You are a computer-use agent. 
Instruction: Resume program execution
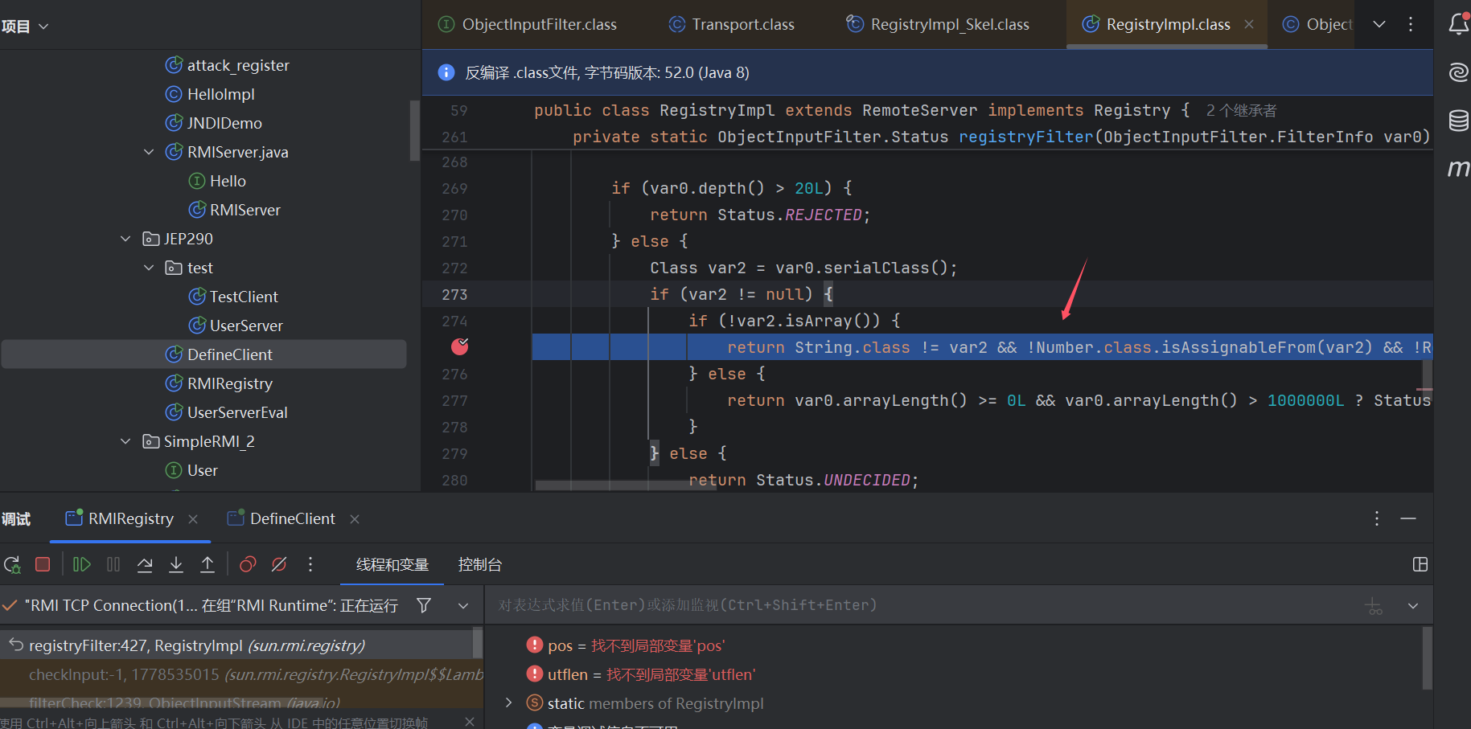click(x=81, y=565)
